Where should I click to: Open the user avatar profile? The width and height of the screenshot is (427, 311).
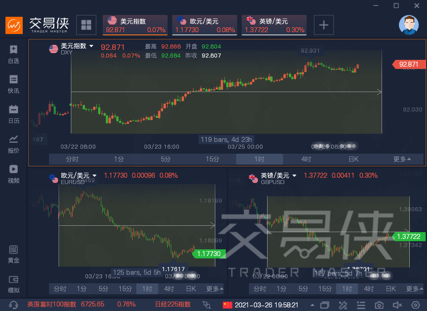point(408,25)
